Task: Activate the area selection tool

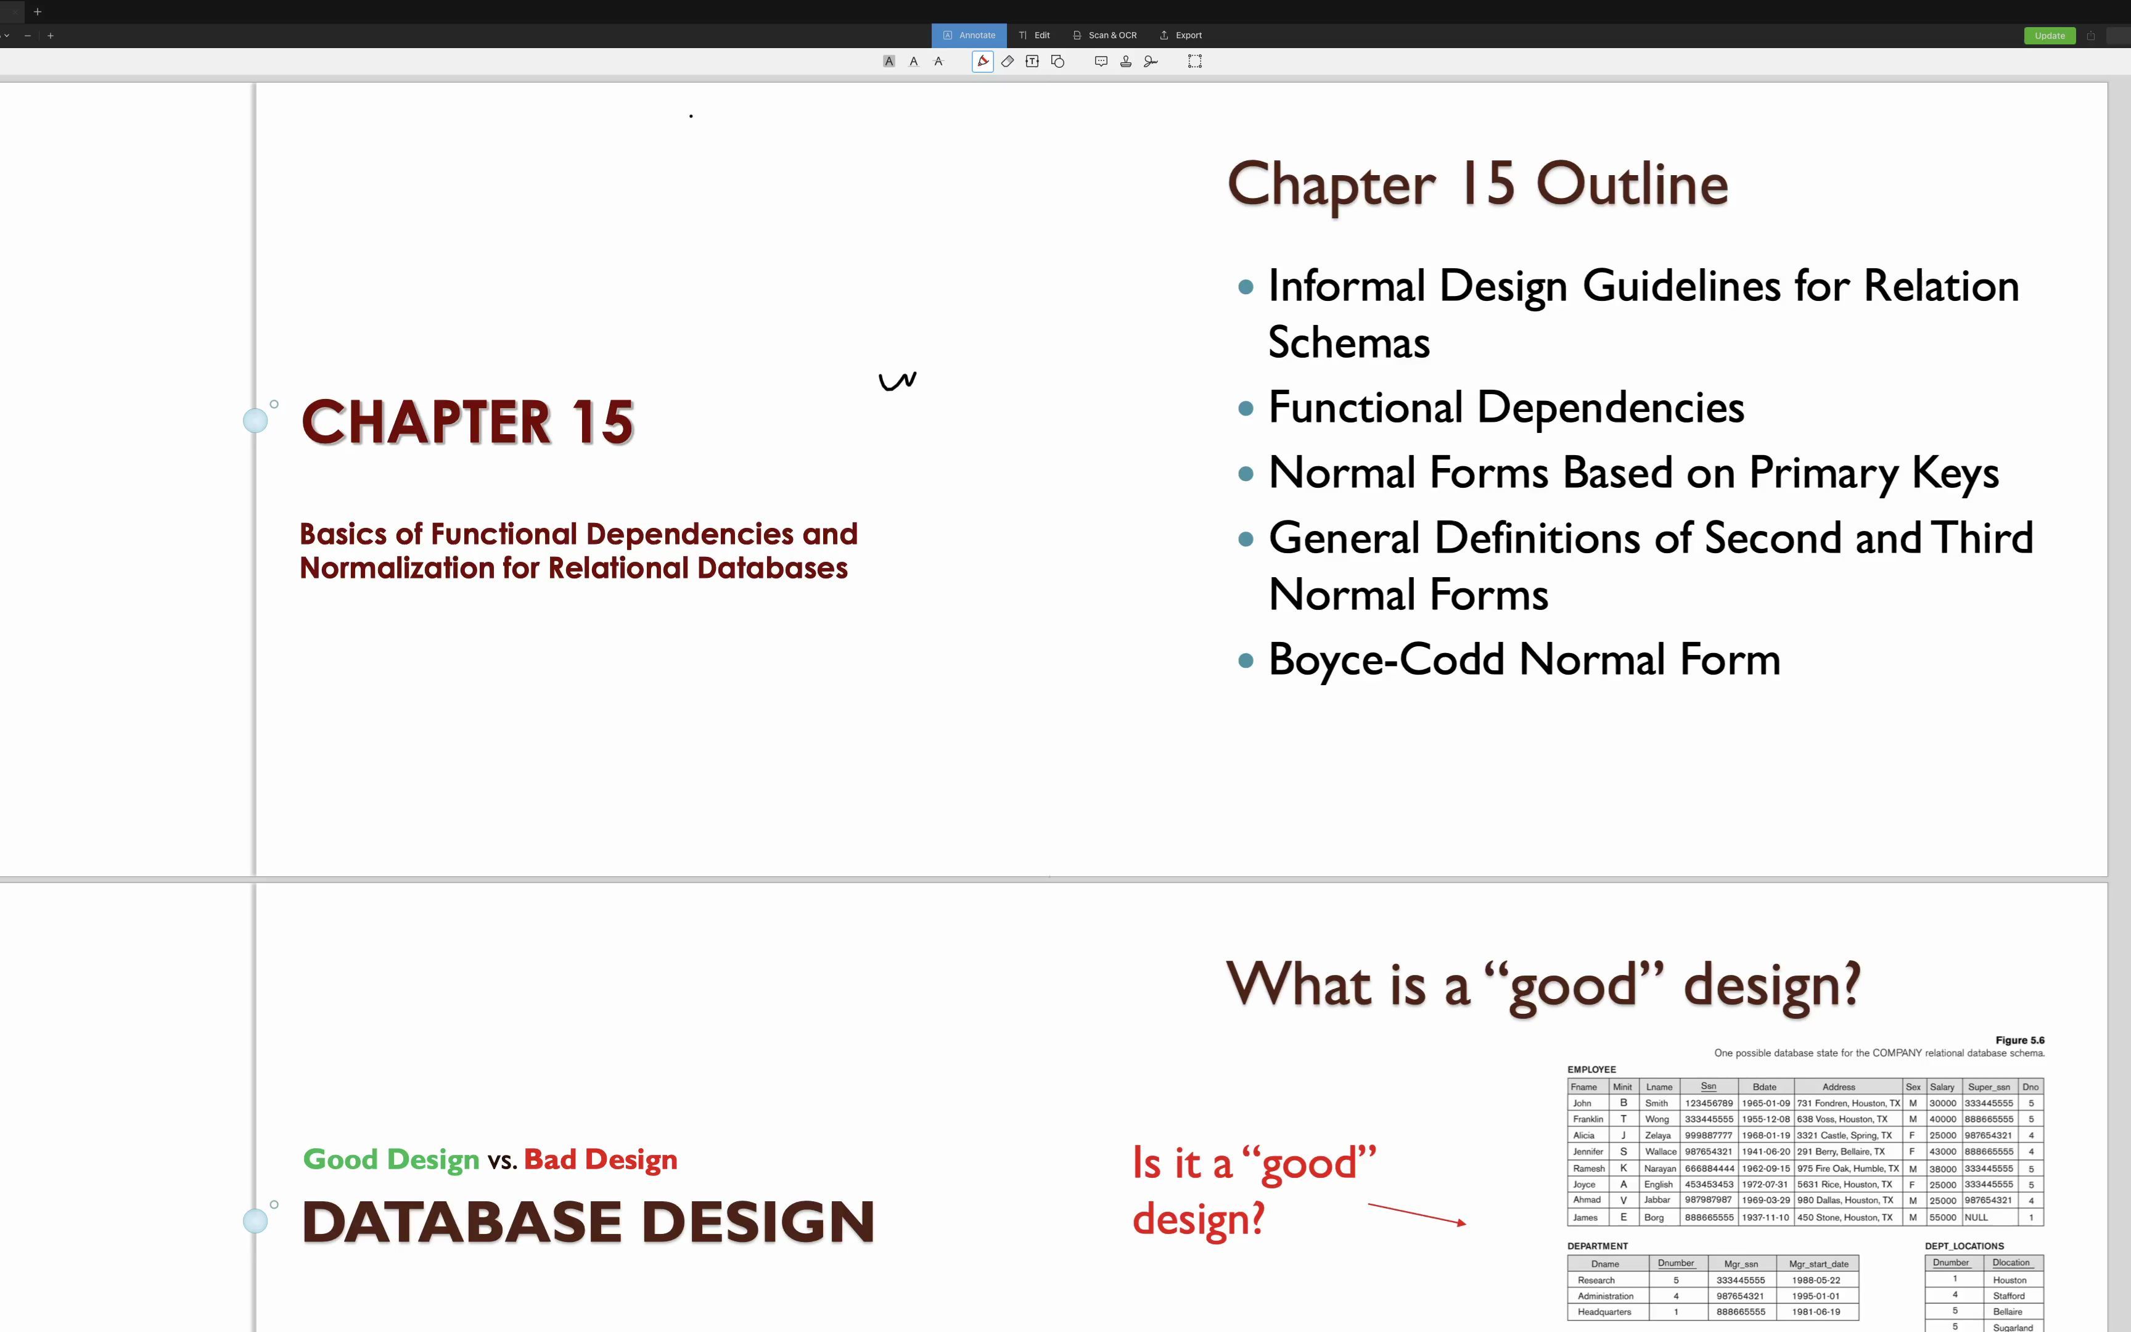Action: [1195, 62]
